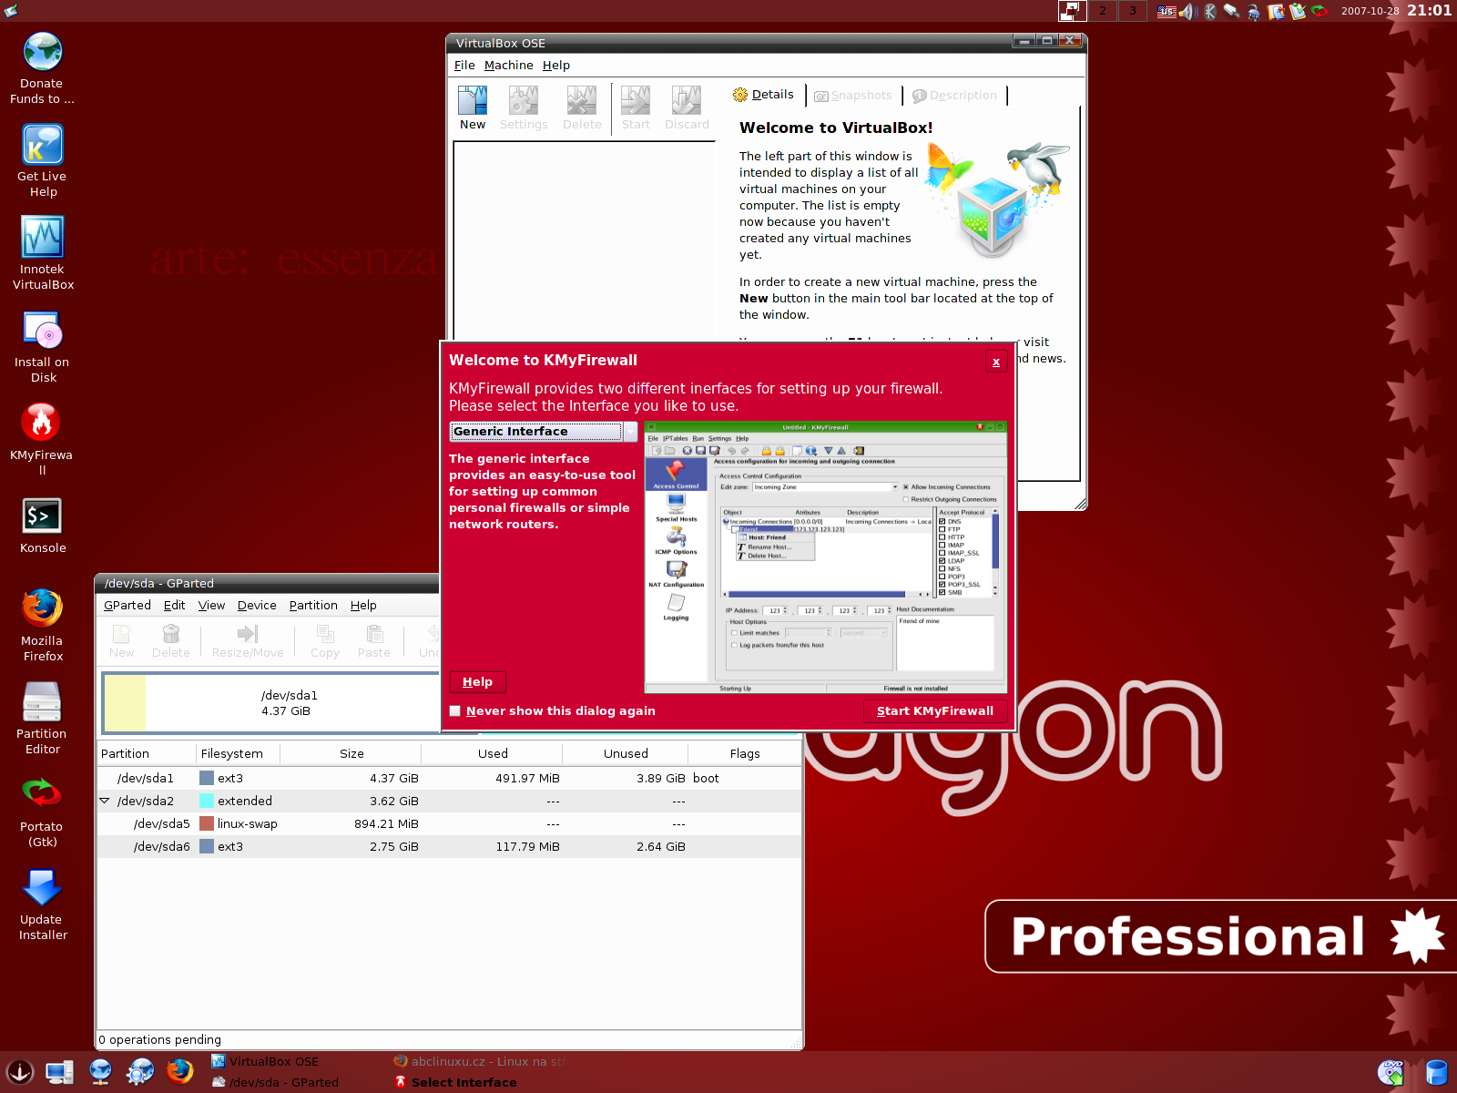1457x1093 pixels.
Task: Switch to Snapshots tab in VirtualBox
Action: (x=853, y=96)
